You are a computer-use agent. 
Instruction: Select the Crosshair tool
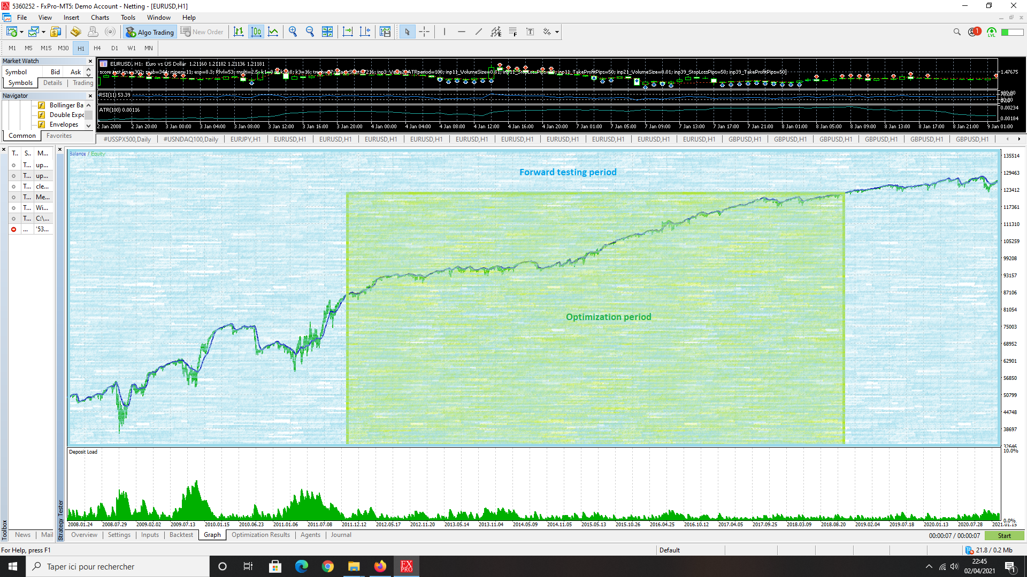coord(424,32)
